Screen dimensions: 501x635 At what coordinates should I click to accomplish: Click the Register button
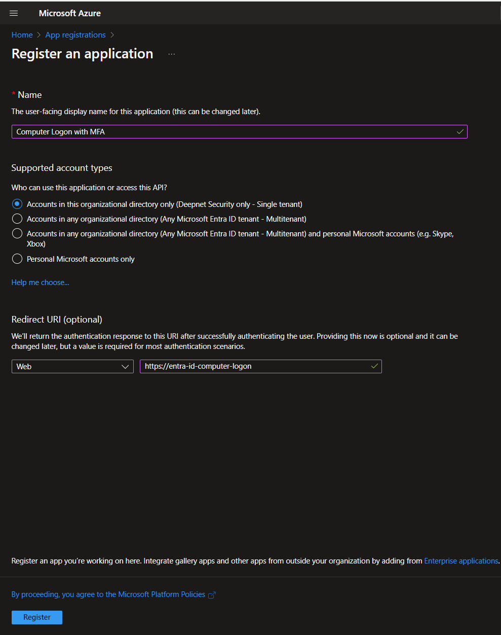(x=37, y=617)
